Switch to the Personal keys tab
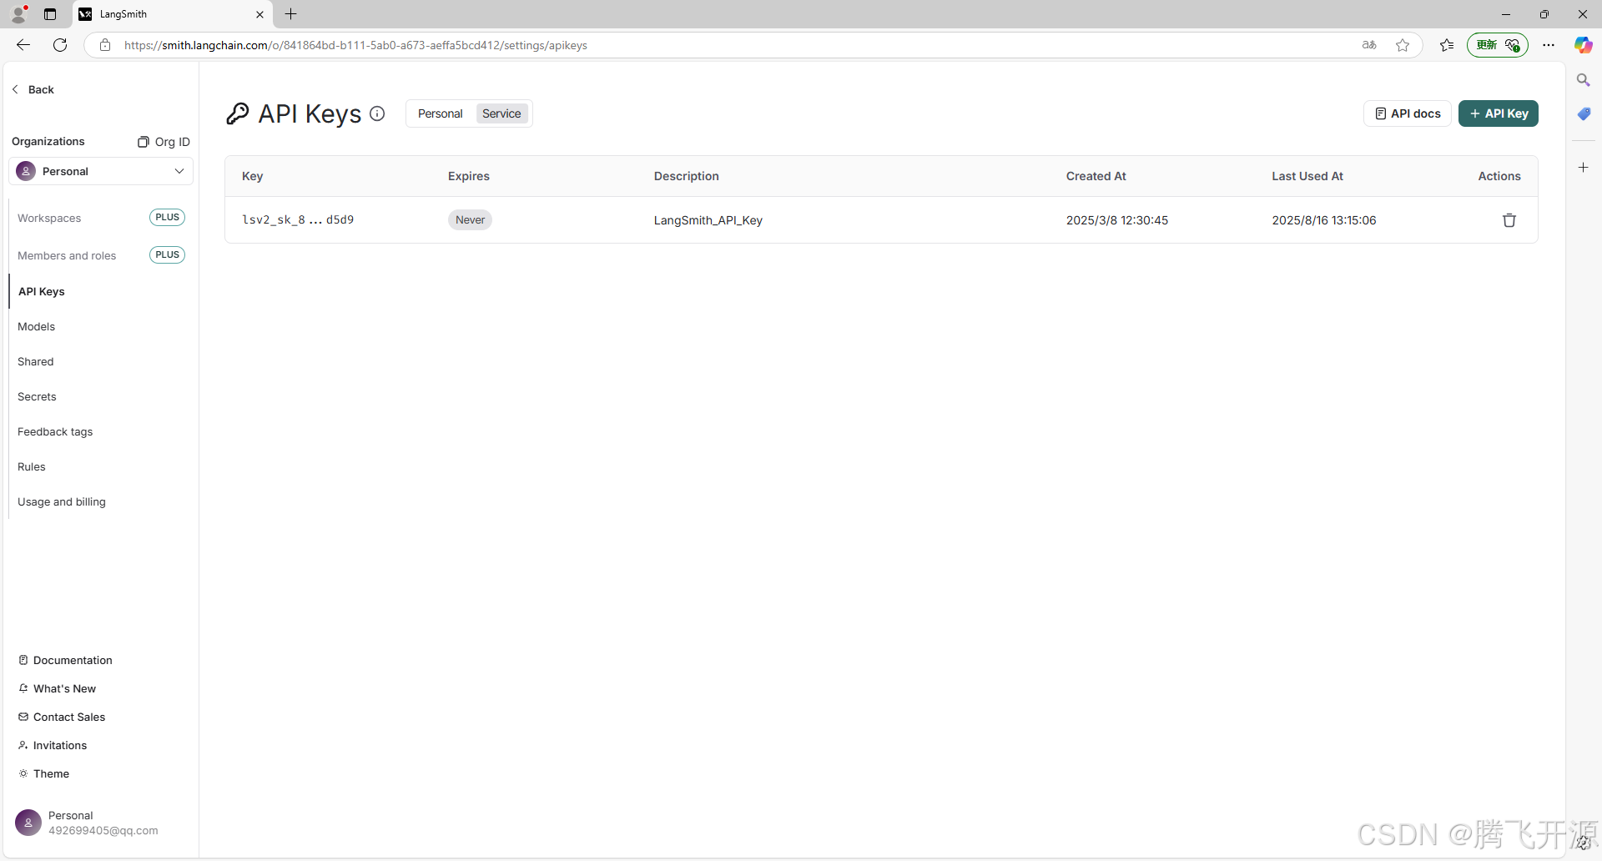The height and width of the screenshot is (861, 1602). pyautogui.click(x=440, y=113)
